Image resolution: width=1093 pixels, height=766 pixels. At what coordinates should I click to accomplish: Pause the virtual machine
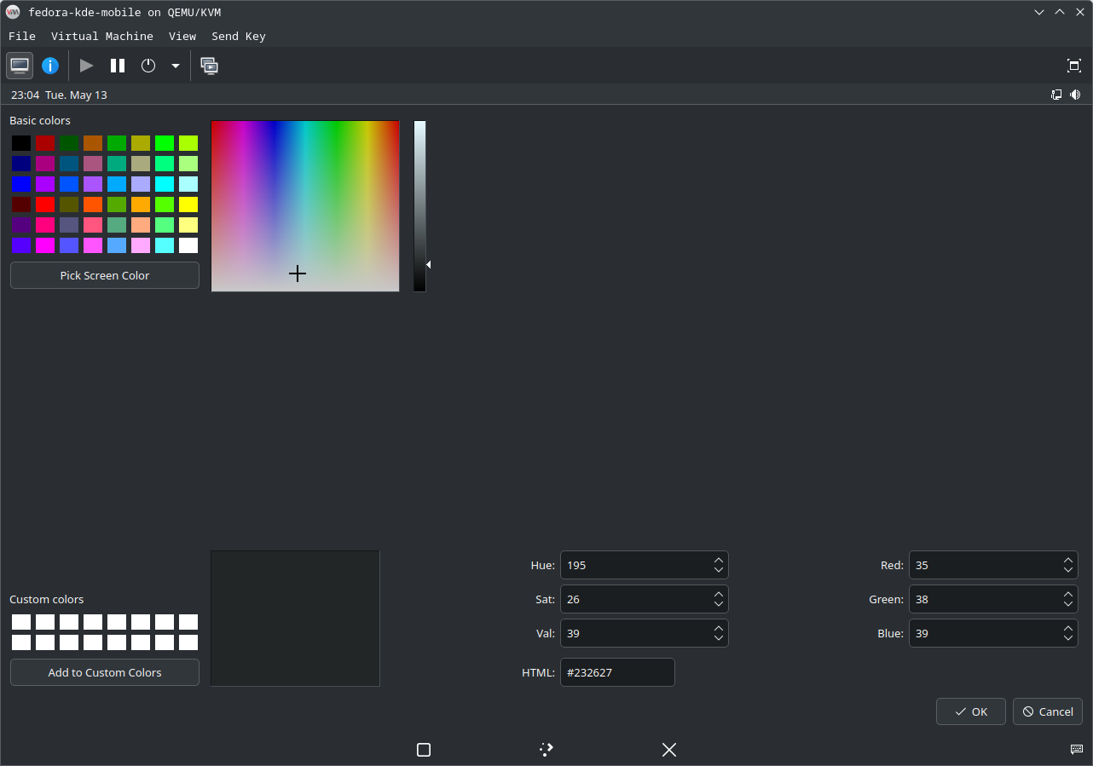coord(118,66)
